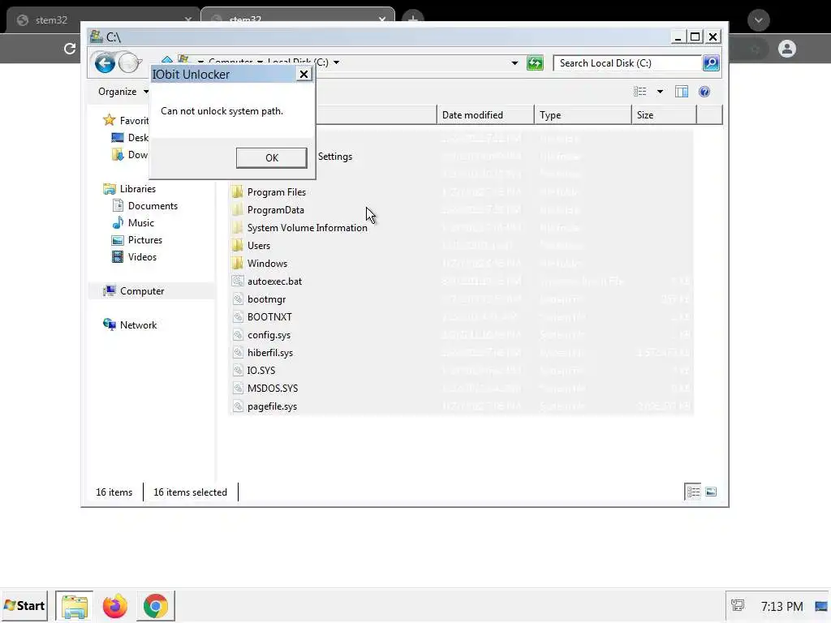Sort by the Type column header
Screen dimensions: 831x623
coord(583,115)
